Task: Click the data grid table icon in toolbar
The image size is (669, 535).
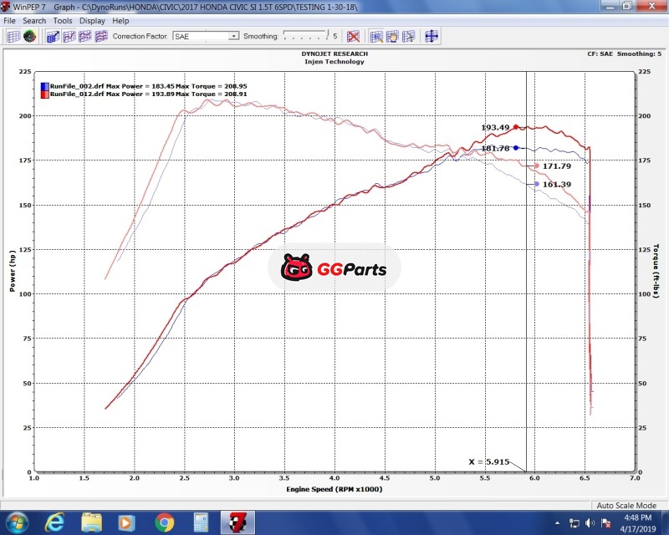Action: click(13, 37)
